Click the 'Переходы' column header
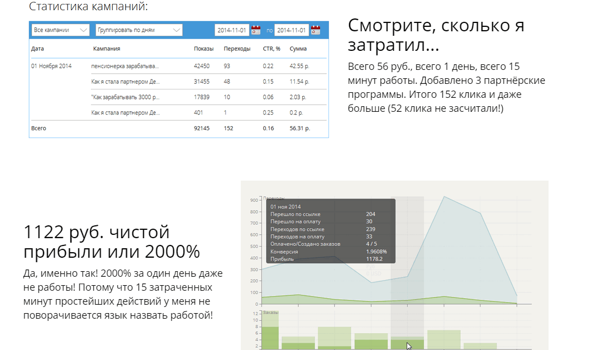Image resolution: width=591 pixels, height=350 pixels. click(x=237, y=49)
